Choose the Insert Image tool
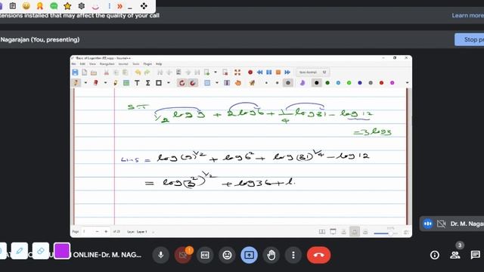 (126, 82)
